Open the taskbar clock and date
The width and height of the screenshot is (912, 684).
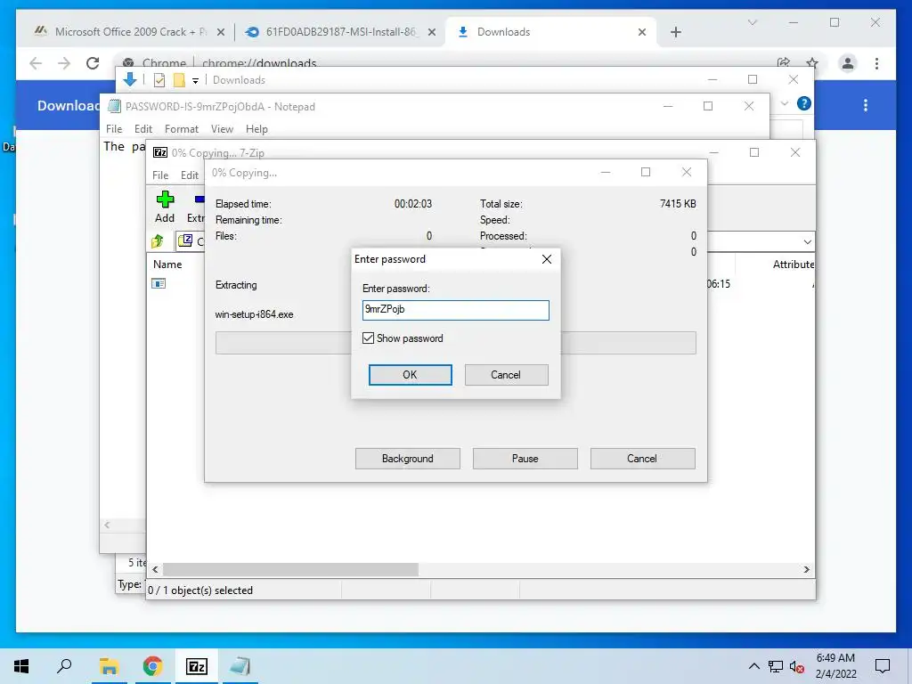click(x=835, y=666)
